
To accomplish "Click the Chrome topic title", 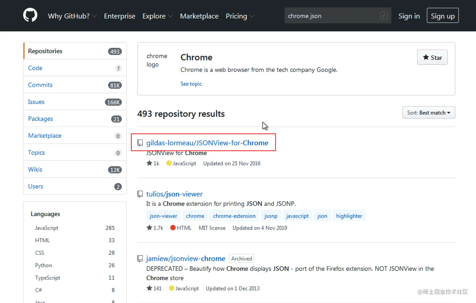I will pyautogui.click(x=196, y=57).
